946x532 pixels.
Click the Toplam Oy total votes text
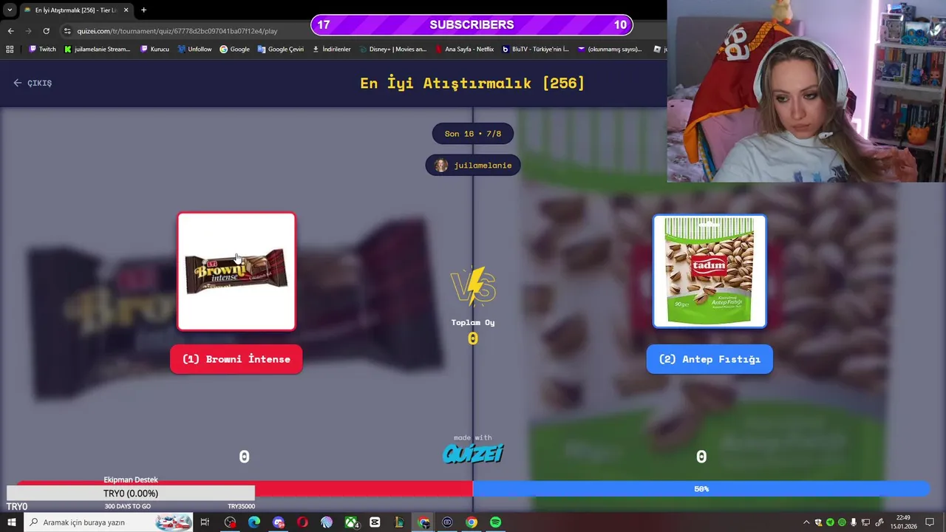click(x=473, y=322)
